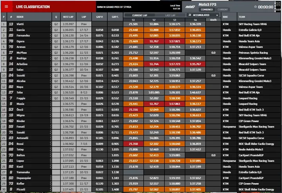Open the hamburger menu
Screen dimensions: 282x193
[6, 7]
